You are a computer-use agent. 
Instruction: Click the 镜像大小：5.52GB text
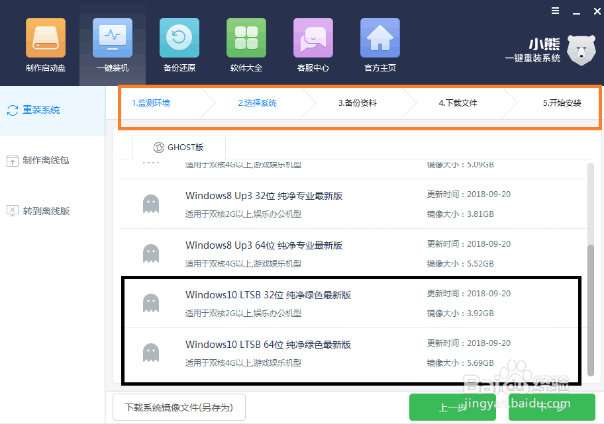(x=460, y=264)
